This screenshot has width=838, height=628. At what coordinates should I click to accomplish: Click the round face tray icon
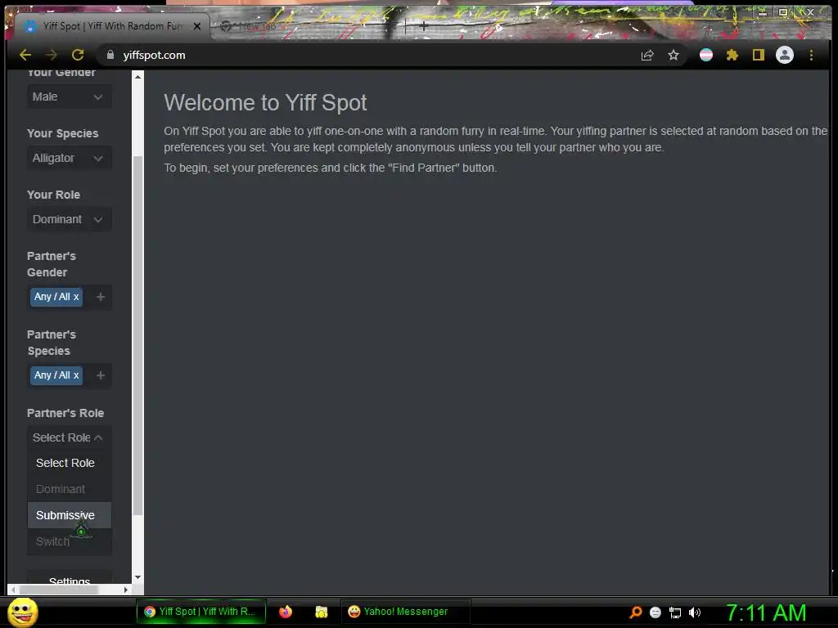[656, 612]
